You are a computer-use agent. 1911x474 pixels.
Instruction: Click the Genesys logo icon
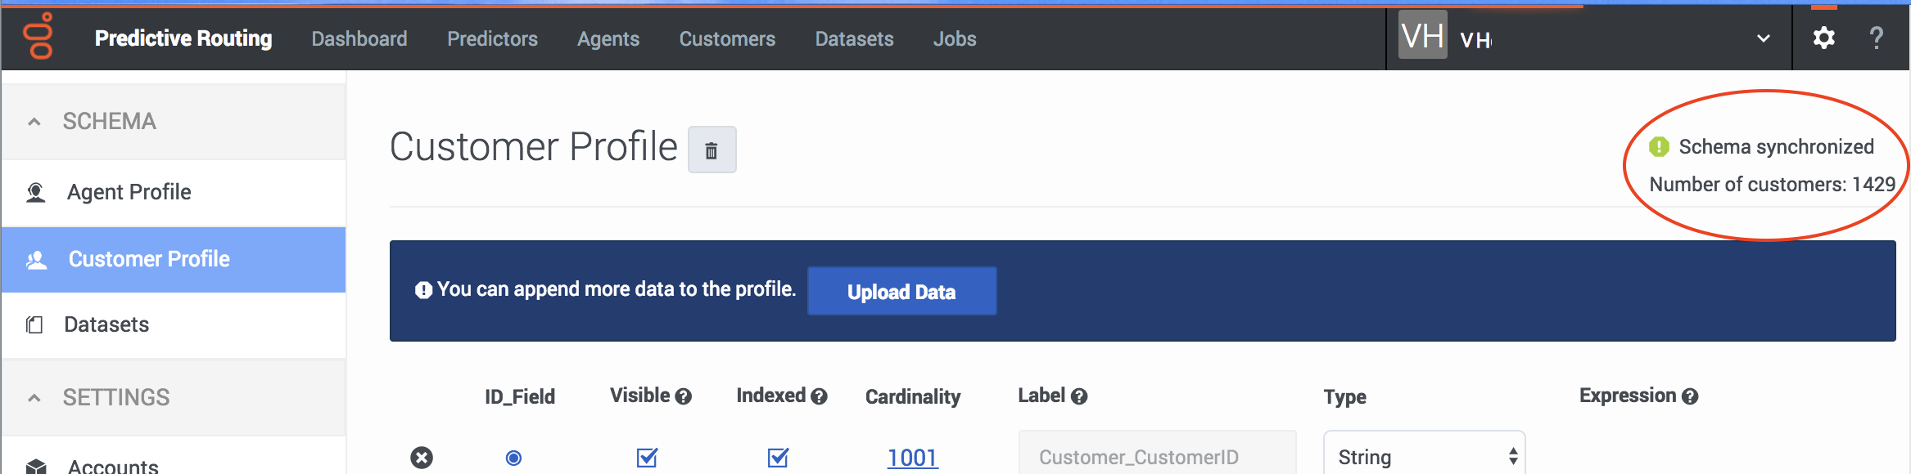pyautogui.click(x=38, y=37)
